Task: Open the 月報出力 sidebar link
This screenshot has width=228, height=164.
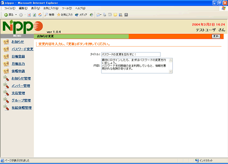Action: pyautogui.click(x=18, y=64)
